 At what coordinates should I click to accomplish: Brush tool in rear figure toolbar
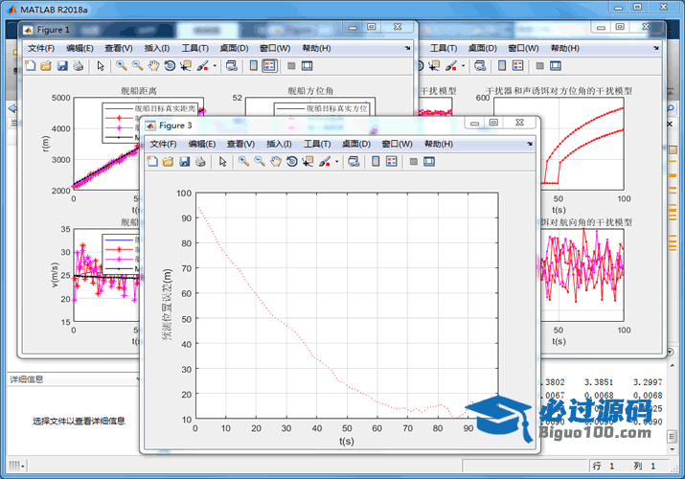coord(451,66)
